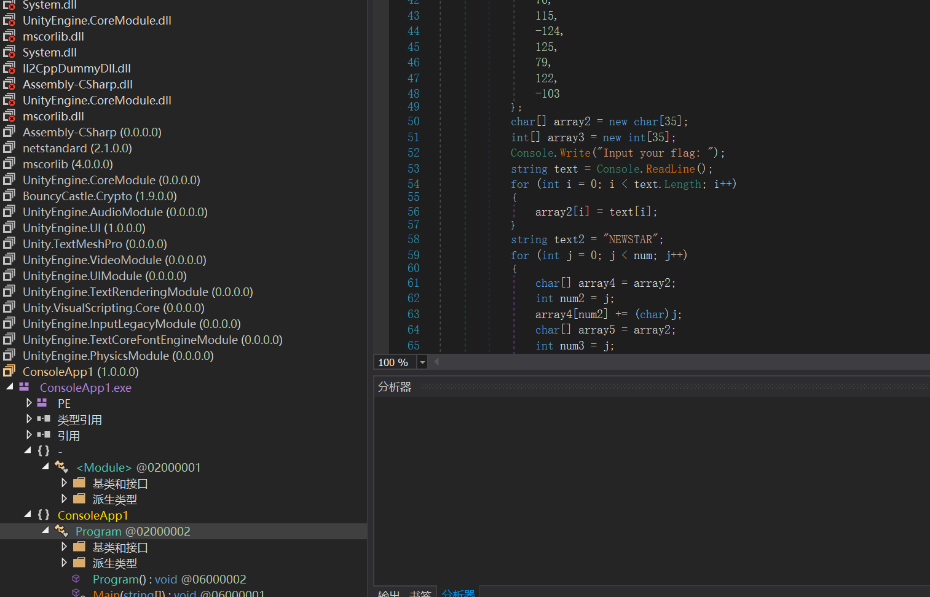Collapse the ConsoleApp1.exe tree node
The image size is (930, 597).
click(10, 387)
